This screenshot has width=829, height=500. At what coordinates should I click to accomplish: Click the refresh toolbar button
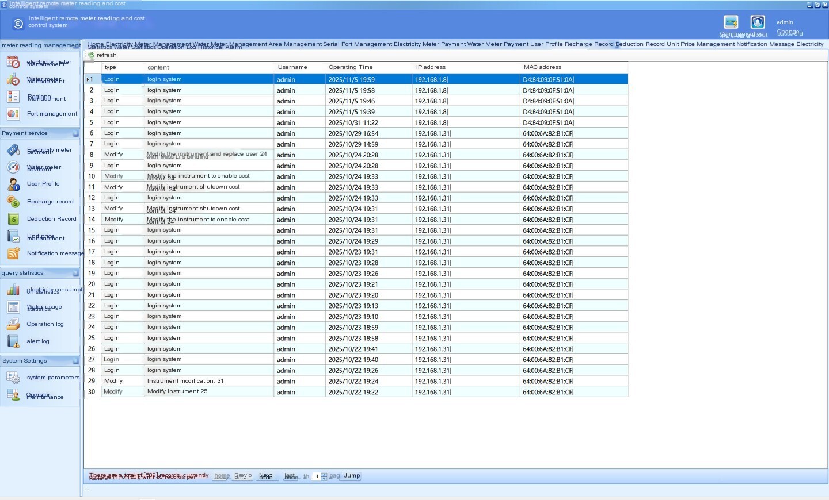(x=102, y=55)
